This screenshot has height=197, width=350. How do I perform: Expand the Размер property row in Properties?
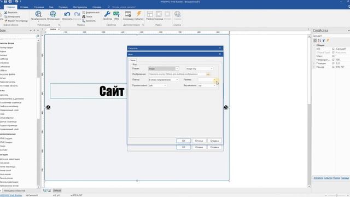(x=314, y=67)
